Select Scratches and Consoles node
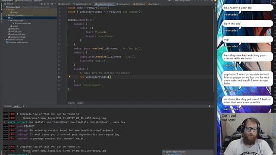Screen dimensions: 276x155 17,42
